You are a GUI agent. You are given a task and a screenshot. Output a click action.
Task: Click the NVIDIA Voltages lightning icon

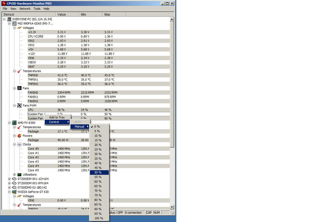click(x=19, y=196)
